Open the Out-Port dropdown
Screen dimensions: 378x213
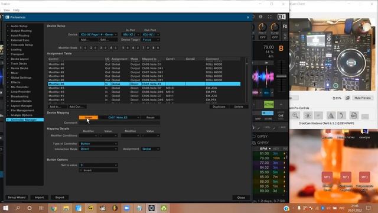pyautogui.click(x=150, y=34)
